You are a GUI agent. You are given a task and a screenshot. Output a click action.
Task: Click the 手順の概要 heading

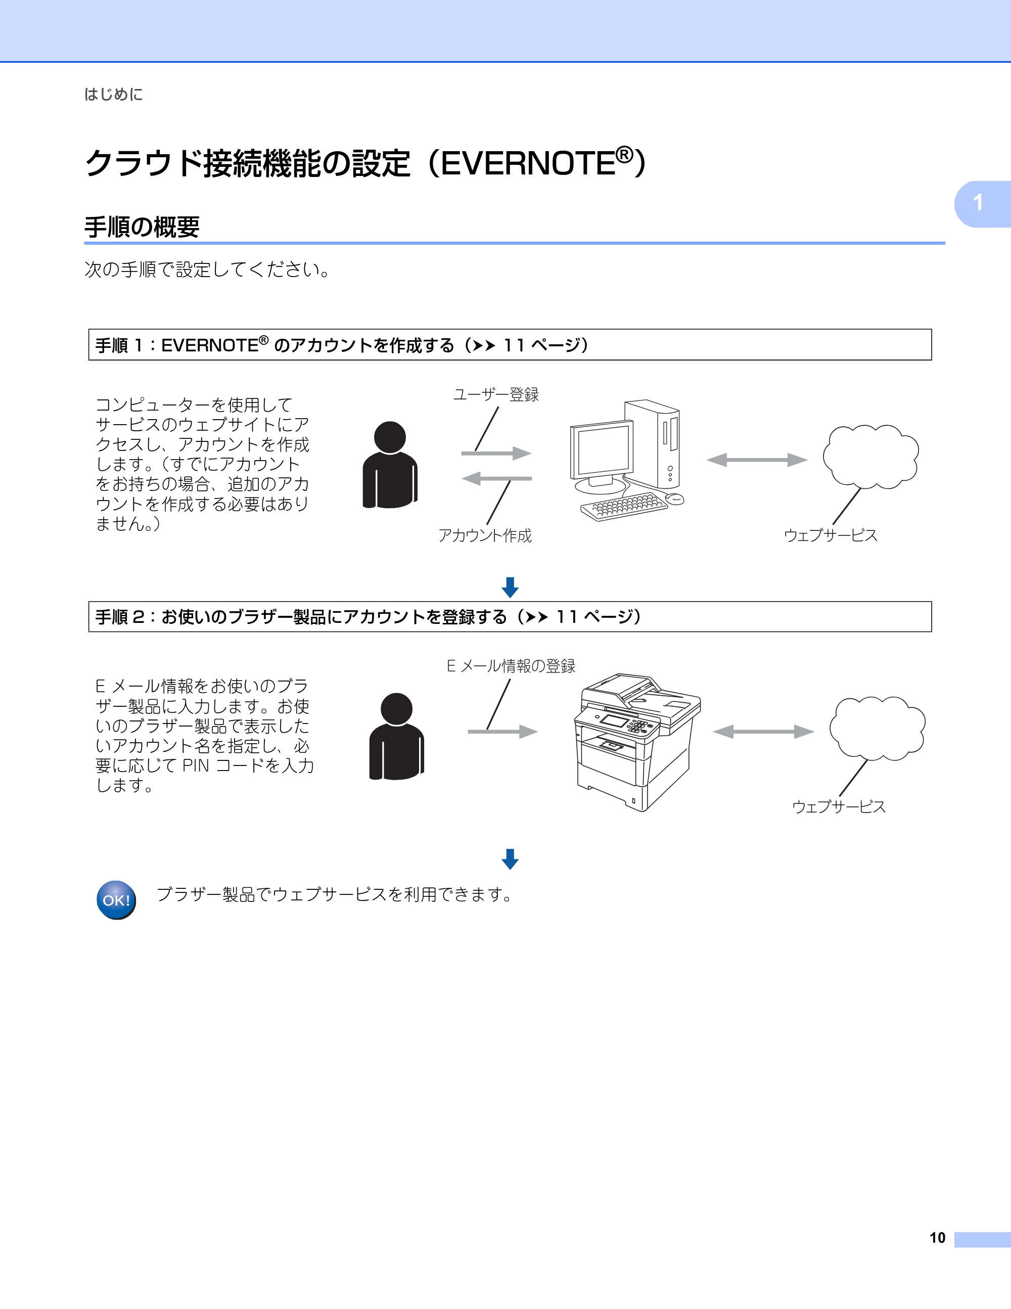[x=142, y=227]
